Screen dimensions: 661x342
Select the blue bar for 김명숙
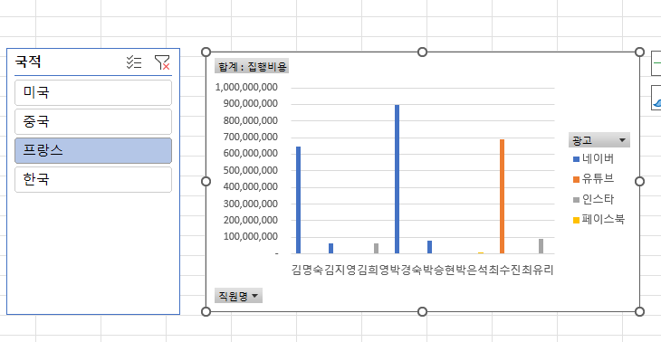point(299,200)
